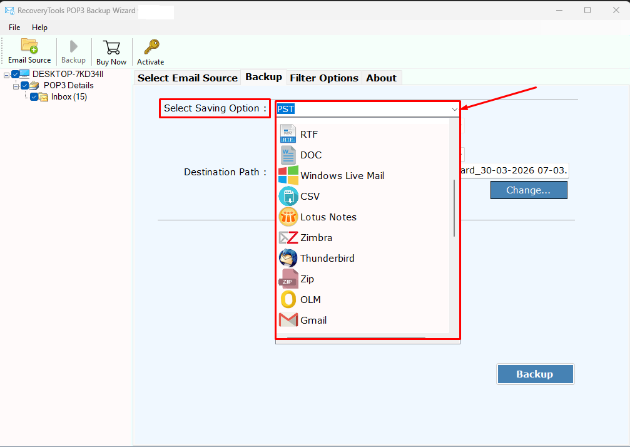Select the POP3 Details label
The image size is (630, 447).
pos(68,85)
